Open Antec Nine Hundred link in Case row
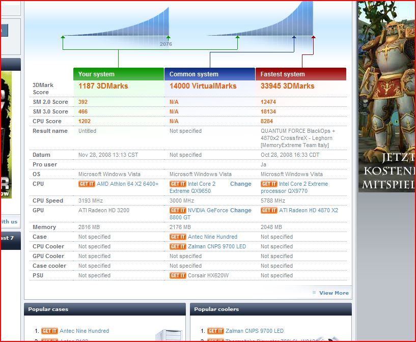The width and height of the screenshot is (416, 342). [x=212, y=237]
